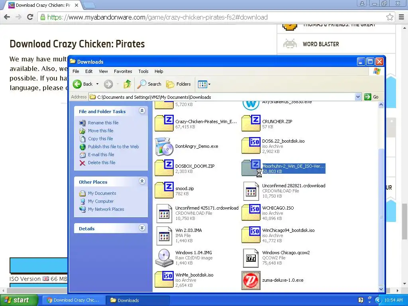Open a new Chrome tab

point(88,5)
